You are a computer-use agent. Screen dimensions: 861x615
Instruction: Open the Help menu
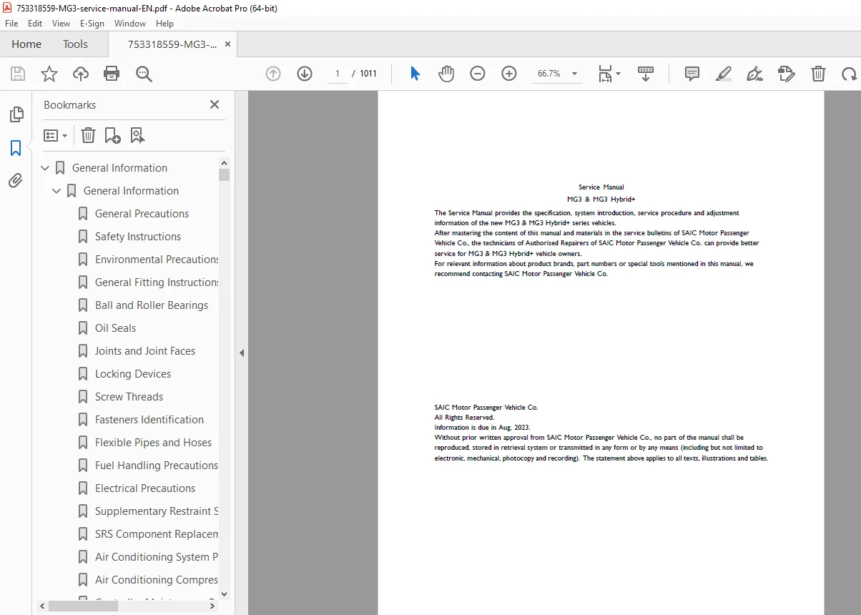click(165, 24)
